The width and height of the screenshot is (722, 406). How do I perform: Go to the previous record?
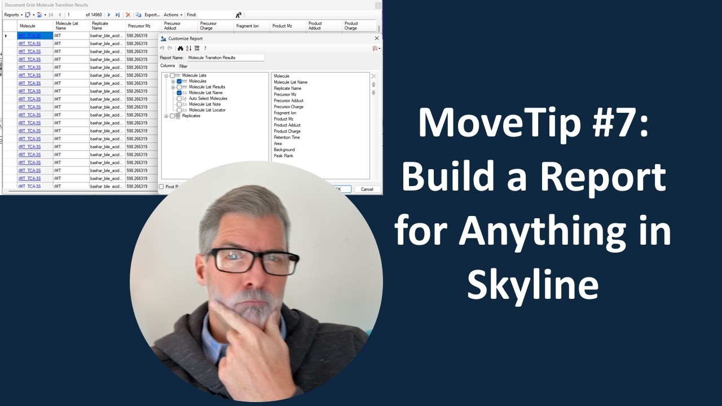60,15
